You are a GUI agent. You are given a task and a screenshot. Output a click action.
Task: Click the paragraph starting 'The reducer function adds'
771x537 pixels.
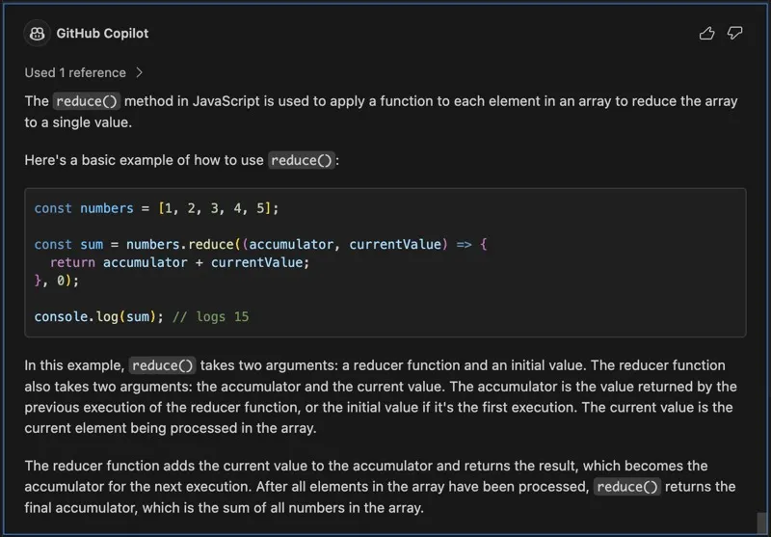pos(380,487)
